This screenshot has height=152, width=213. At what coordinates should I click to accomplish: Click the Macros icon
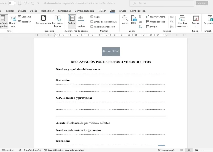pyautogui.click(x=196, y=18)
